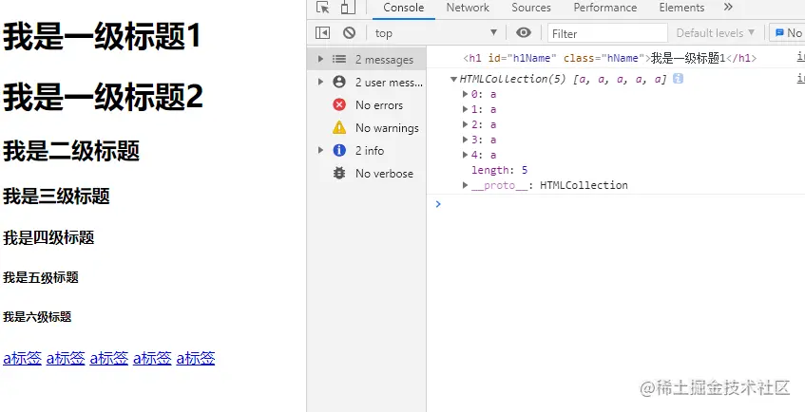805x412 pixels.
Task: Select the No errors row
Action: (x=367, y=105)
